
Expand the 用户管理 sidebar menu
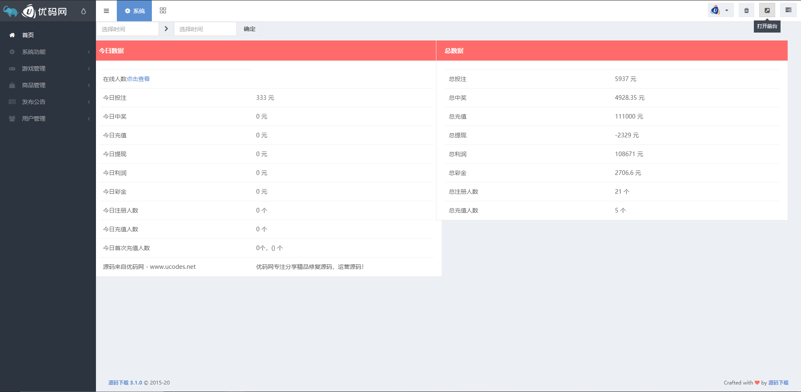click(34, 118)
